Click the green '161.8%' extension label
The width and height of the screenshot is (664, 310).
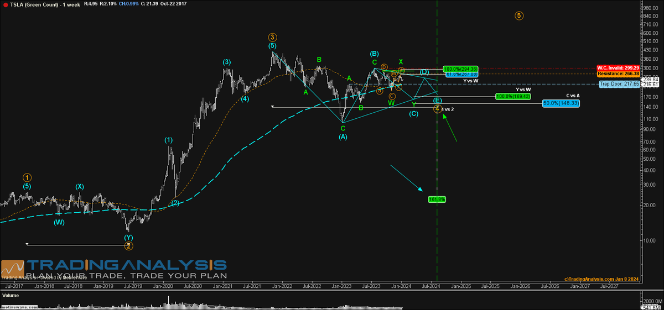tap(437, 199)
